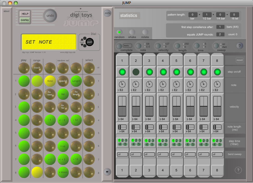253x183 pixels.
Task: Click the velocity randomize knob
Action: tap(158, 46)
